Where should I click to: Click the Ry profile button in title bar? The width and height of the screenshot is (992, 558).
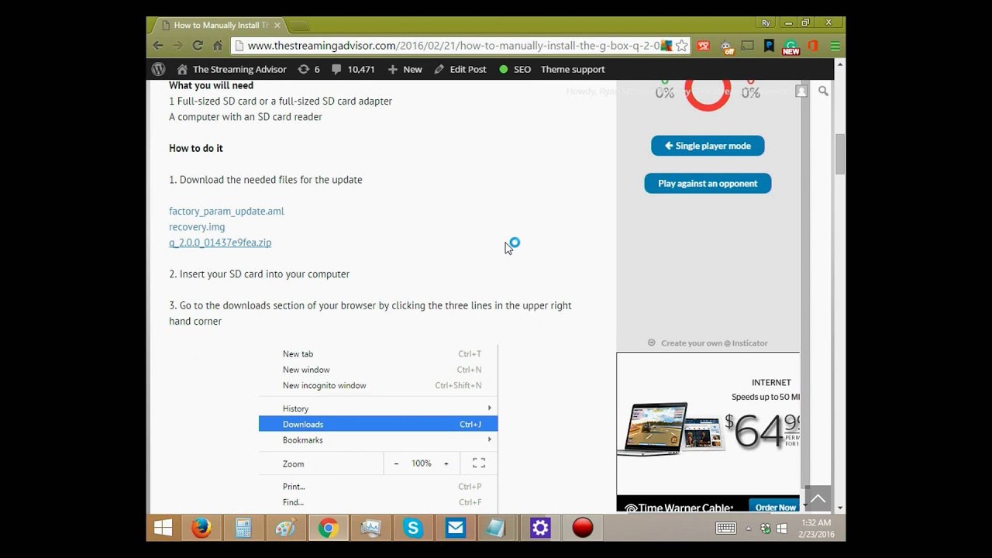click(766, 23)
